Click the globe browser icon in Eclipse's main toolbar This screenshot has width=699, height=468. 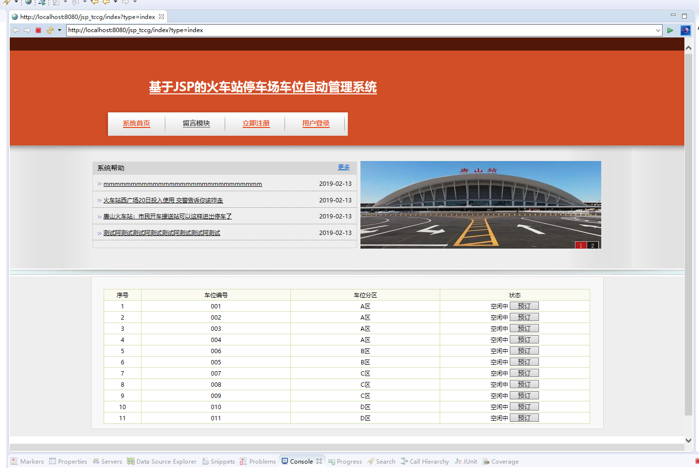28,3
